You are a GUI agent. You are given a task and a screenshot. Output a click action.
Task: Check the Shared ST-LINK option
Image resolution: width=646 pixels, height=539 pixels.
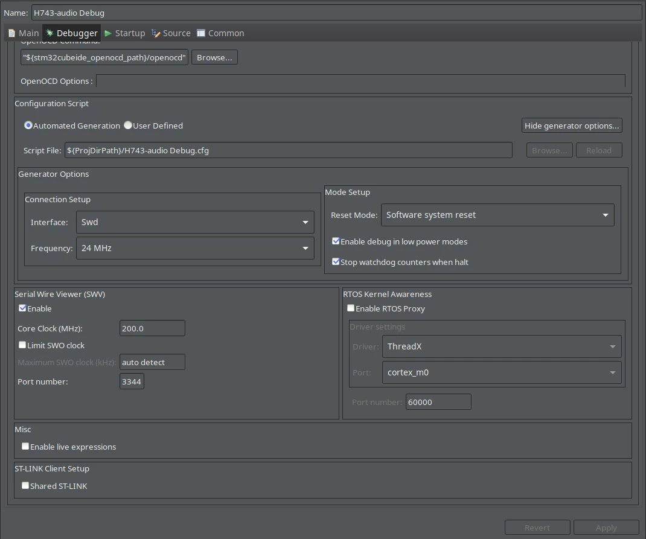(x=25, y=485)
